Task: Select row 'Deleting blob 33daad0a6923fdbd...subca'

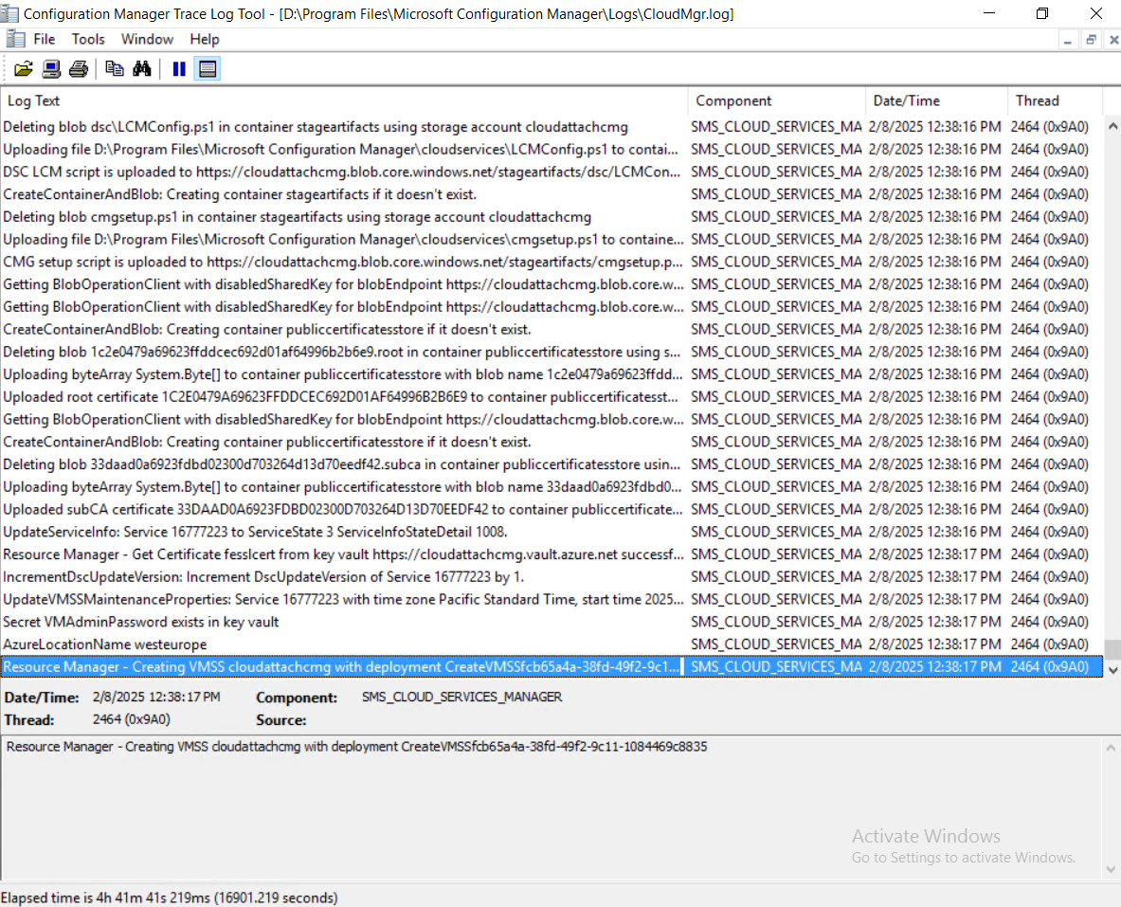Action: [x=551, y=464]
